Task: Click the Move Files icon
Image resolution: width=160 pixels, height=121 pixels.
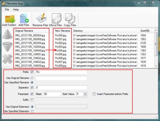Action: coord(56,18)
